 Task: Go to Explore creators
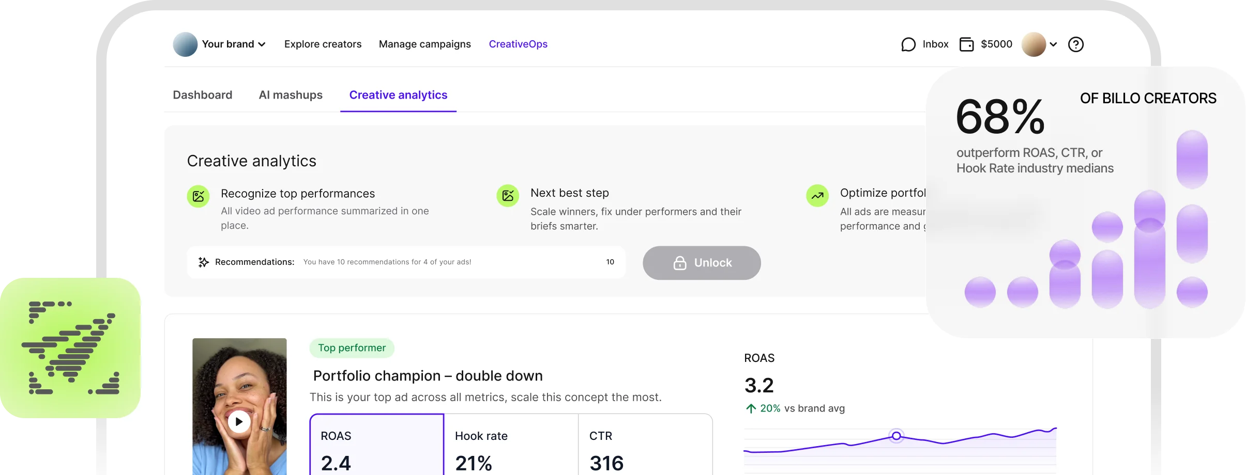(323, 44)
